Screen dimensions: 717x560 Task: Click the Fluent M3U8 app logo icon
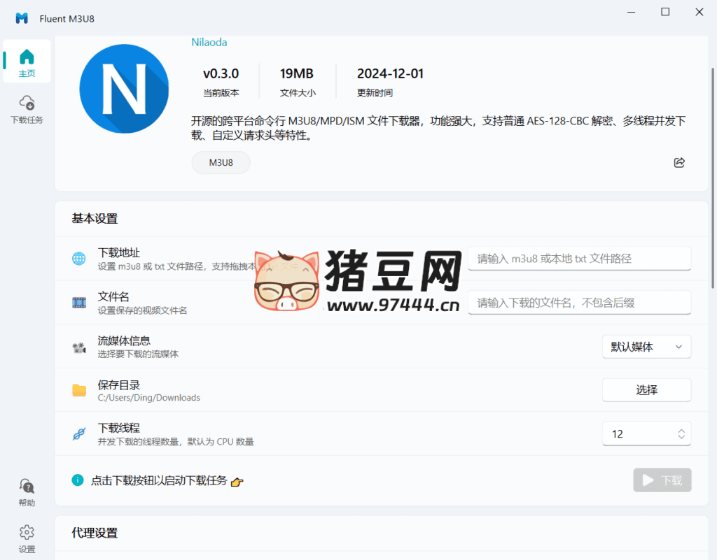[x=22, y=18]
